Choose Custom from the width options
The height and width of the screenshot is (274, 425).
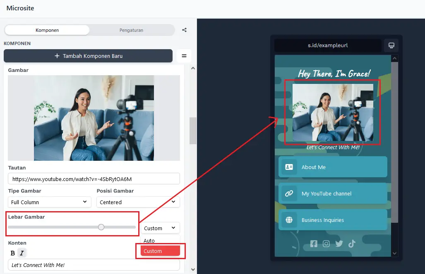pyautogui.click(x=160, y=251)
